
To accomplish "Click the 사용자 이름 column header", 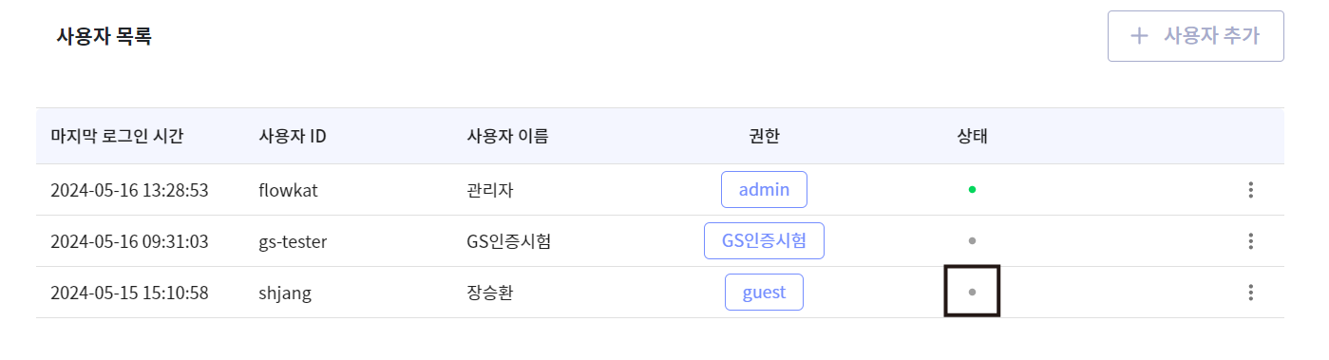I will 502,136.
